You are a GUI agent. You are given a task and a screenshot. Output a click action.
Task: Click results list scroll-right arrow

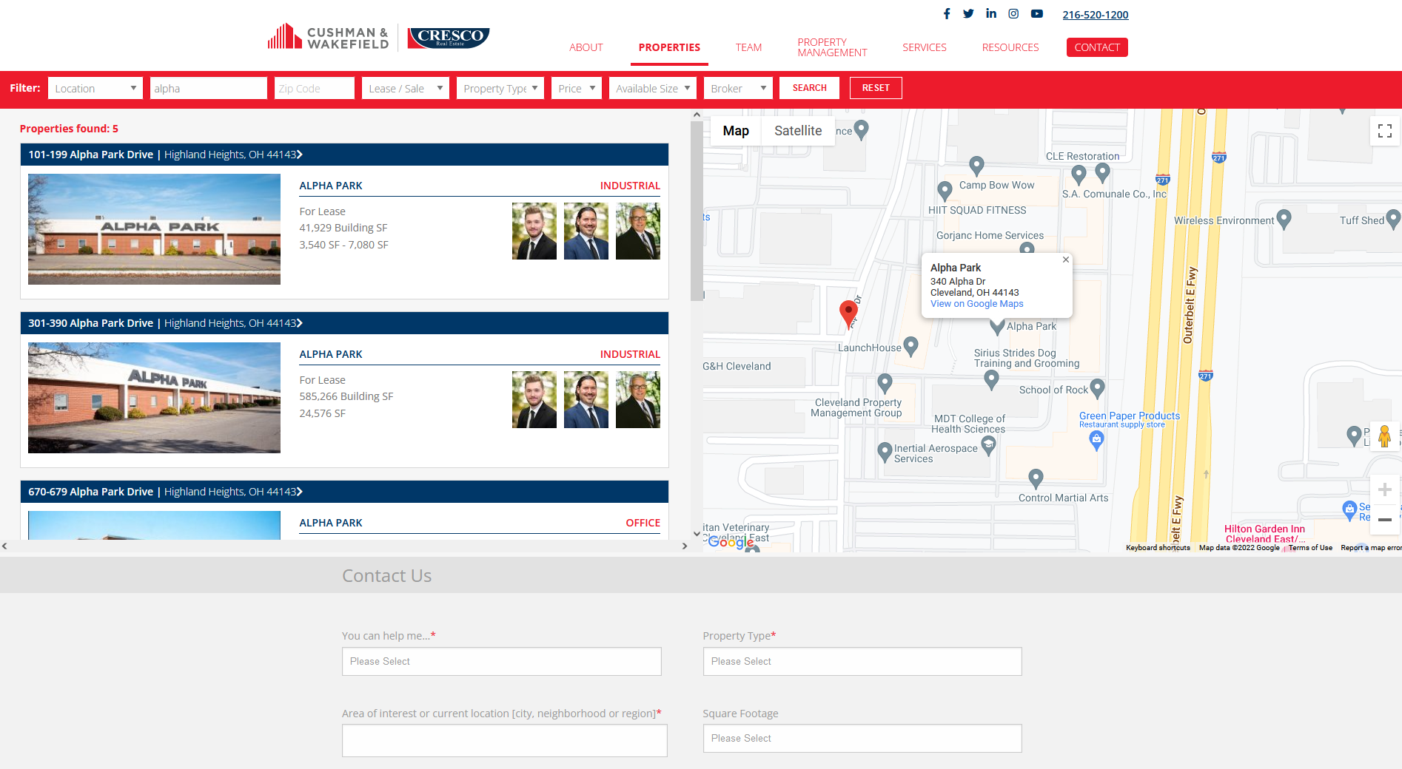point(685,546)
